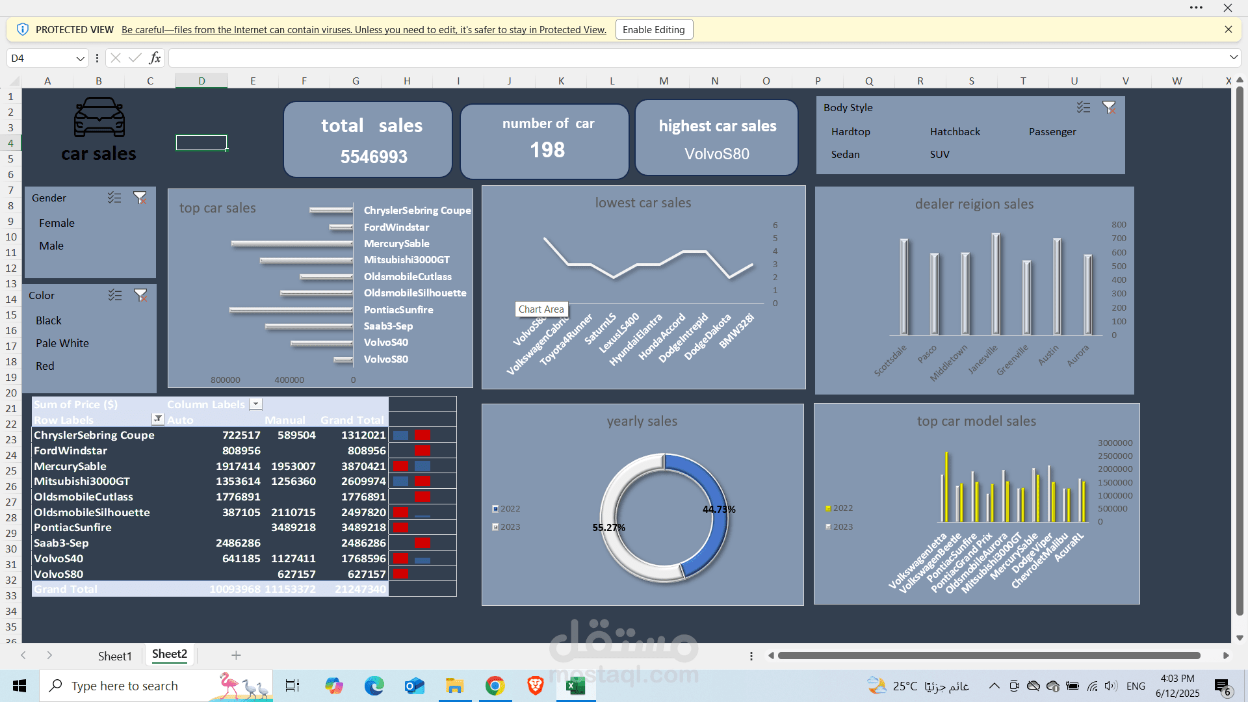This screenshot has height=702, width=1248.
Task: Toggle multi-select in the Gender slicer
Action: point(114,198)
